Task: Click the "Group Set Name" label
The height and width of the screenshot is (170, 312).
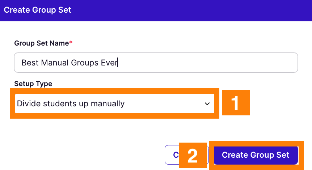Action: pyautogui.click(x=41, y=43)
